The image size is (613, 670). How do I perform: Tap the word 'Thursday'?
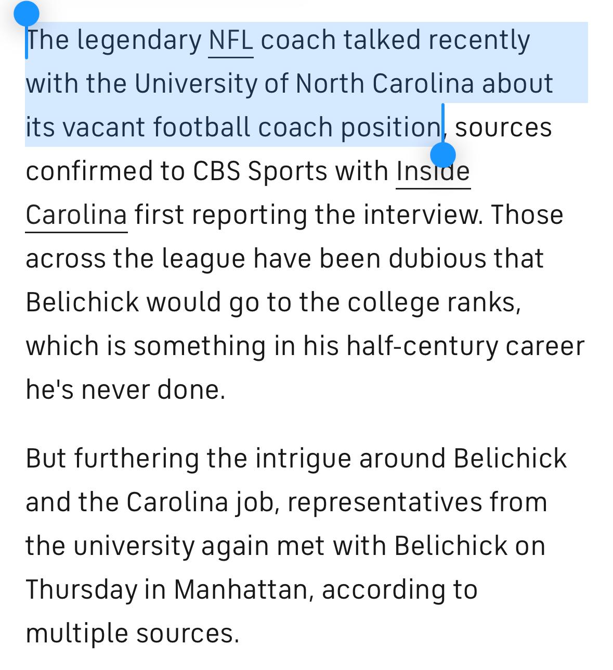[81, 590]
